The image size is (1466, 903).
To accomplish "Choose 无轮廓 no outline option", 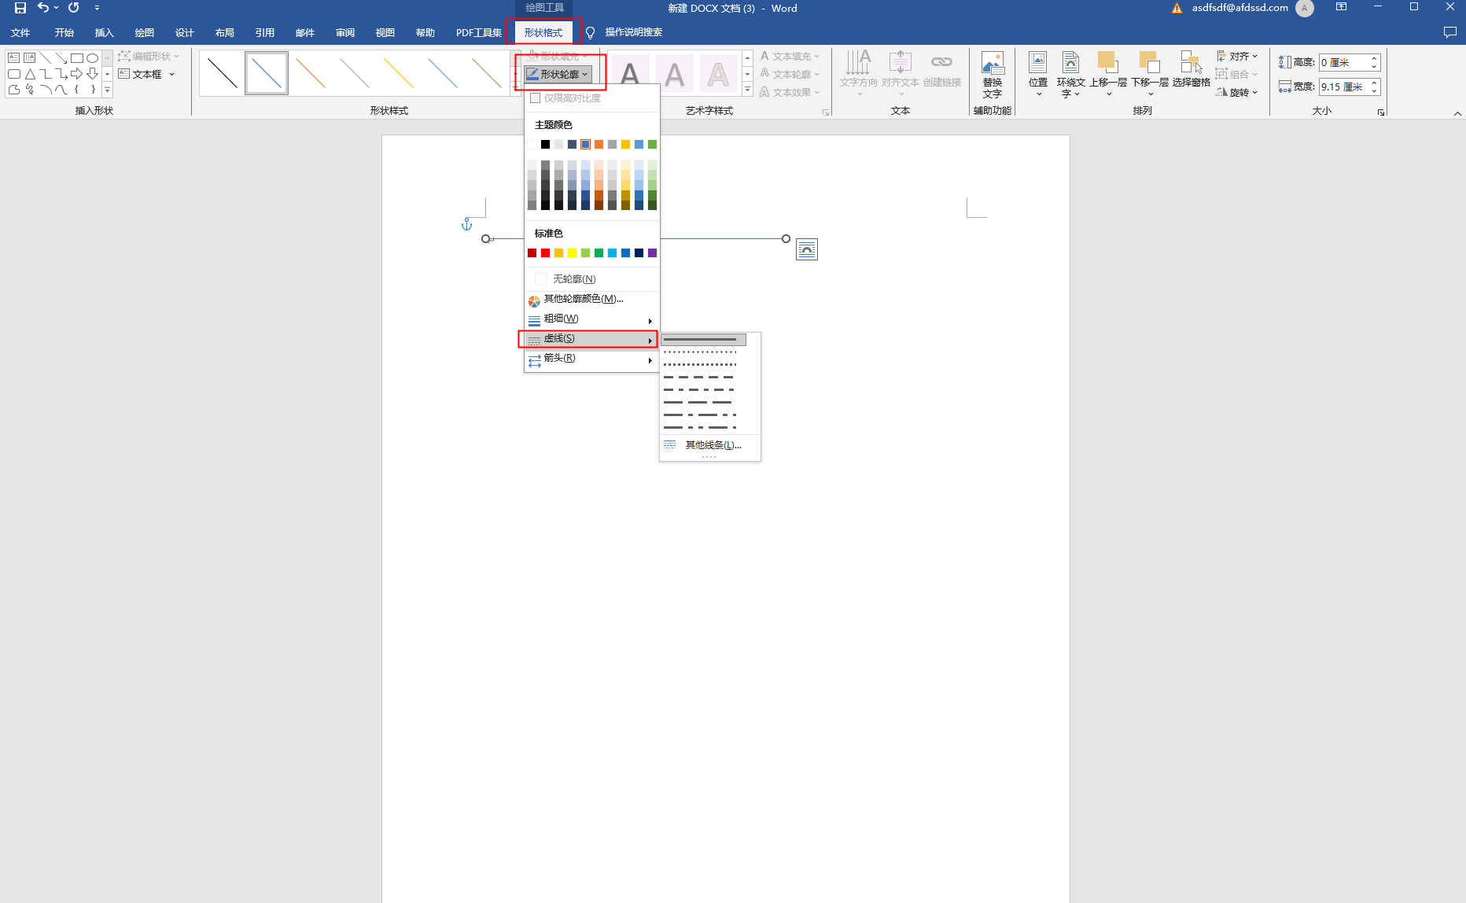I will [x=591, y=279].
